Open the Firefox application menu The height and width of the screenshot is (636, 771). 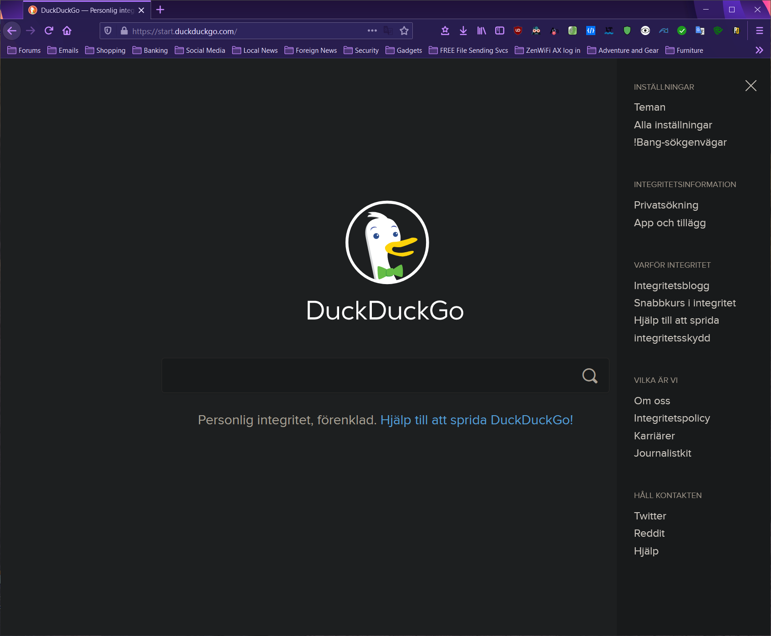point(759,31)
